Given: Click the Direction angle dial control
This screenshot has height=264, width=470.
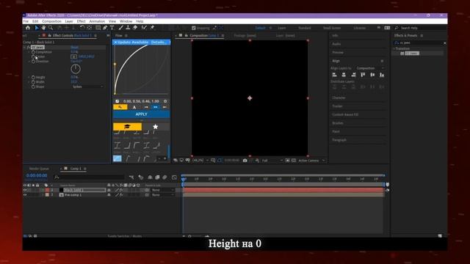Looking at the screenshot, I should pos(76,69).
